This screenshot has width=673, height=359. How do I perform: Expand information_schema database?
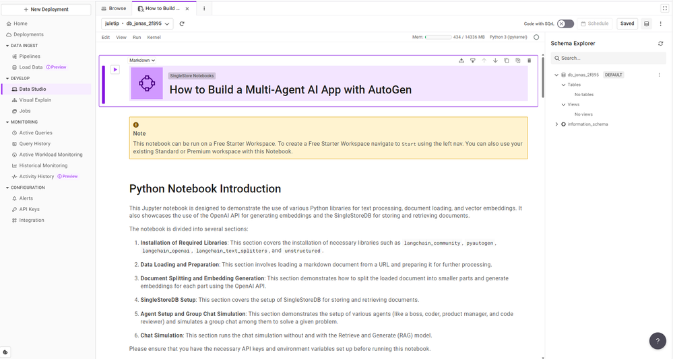pyautogui.click(x=556, y=124)
